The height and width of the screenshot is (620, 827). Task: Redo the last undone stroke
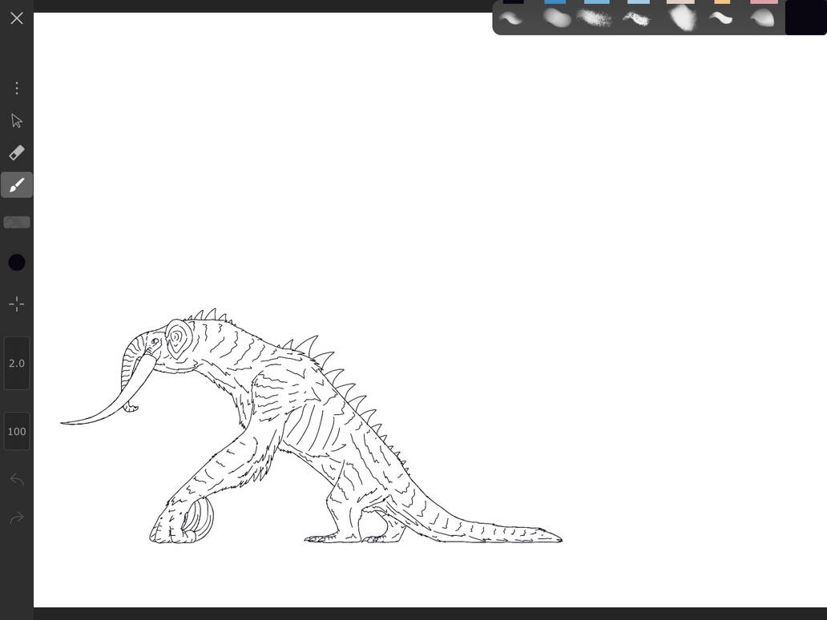coord(17,517)
